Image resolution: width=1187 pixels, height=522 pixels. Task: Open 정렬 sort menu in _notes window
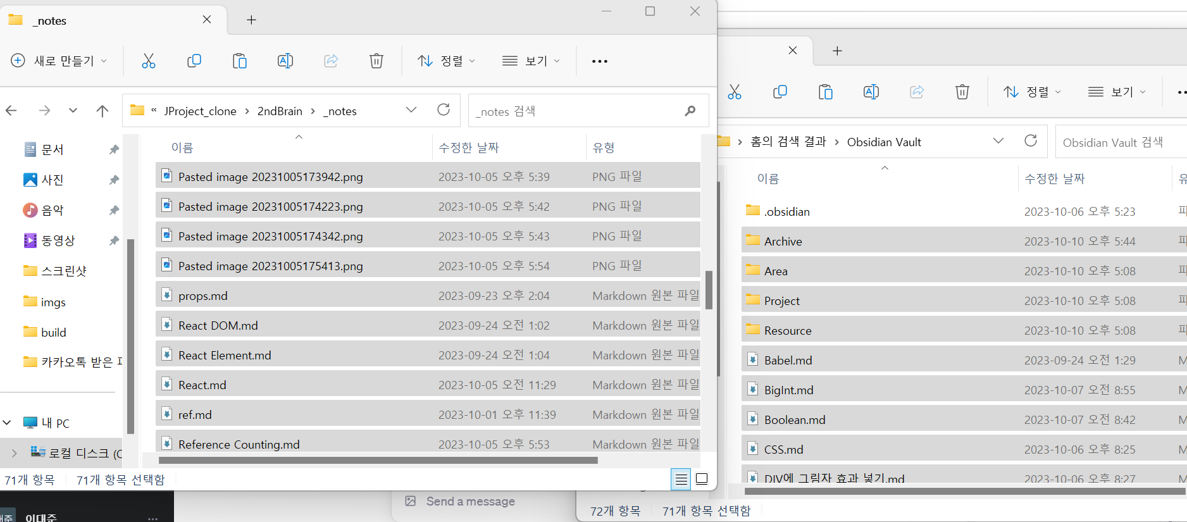coord(447,61)
